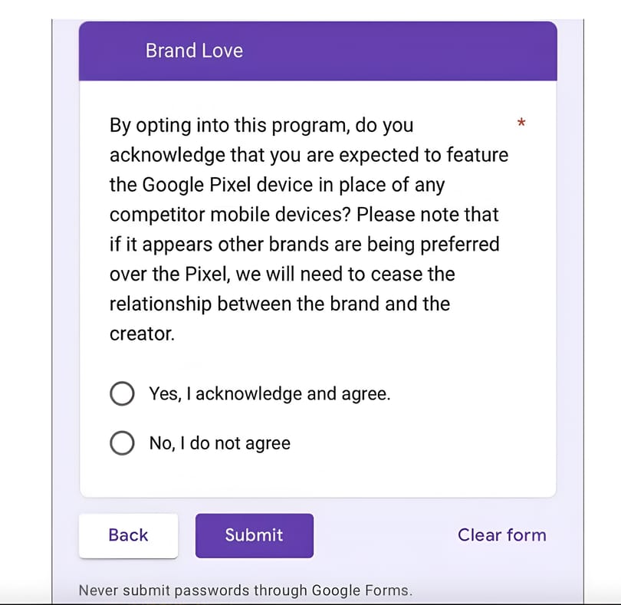This screenshot has width=621, height=605.
Task: Click the line 'relationship between the brand and the'
Action: tap(280, 304)
